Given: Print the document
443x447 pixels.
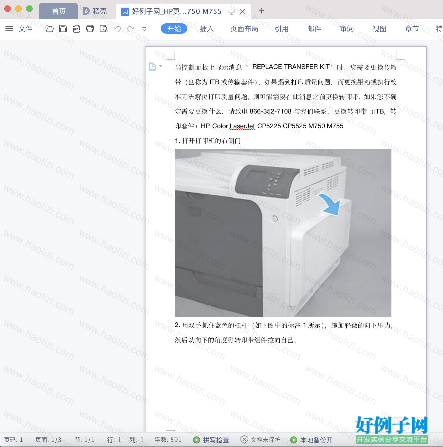Looking at the screenshot, I should click(x=90, y=29).
